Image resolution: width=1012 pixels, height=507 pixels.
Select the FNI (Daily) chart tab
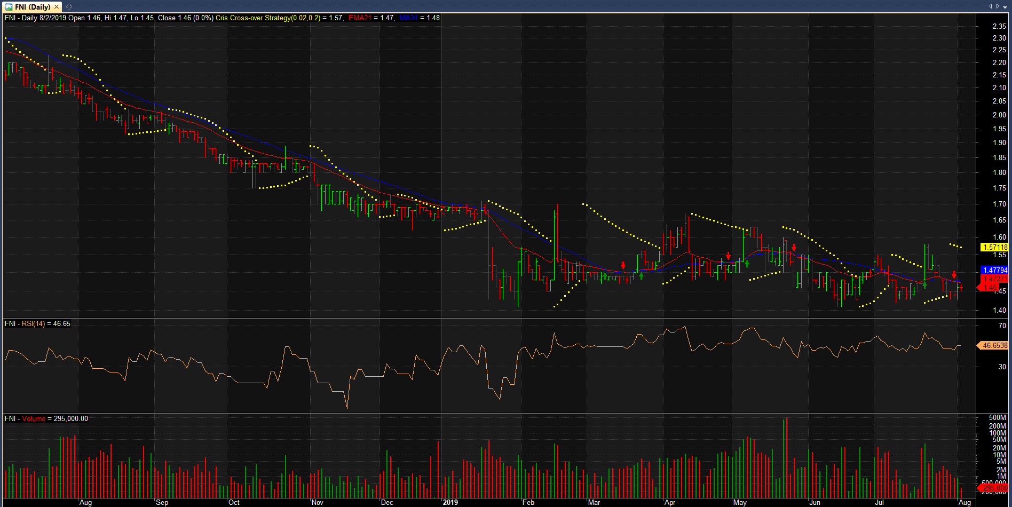click(x=33, y=7)
